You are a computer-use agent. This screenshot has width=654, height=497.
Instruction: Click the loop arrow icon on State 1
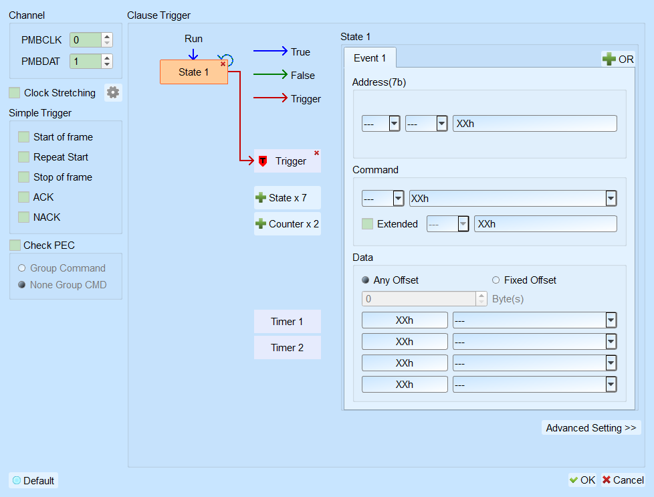click(226, 60)
